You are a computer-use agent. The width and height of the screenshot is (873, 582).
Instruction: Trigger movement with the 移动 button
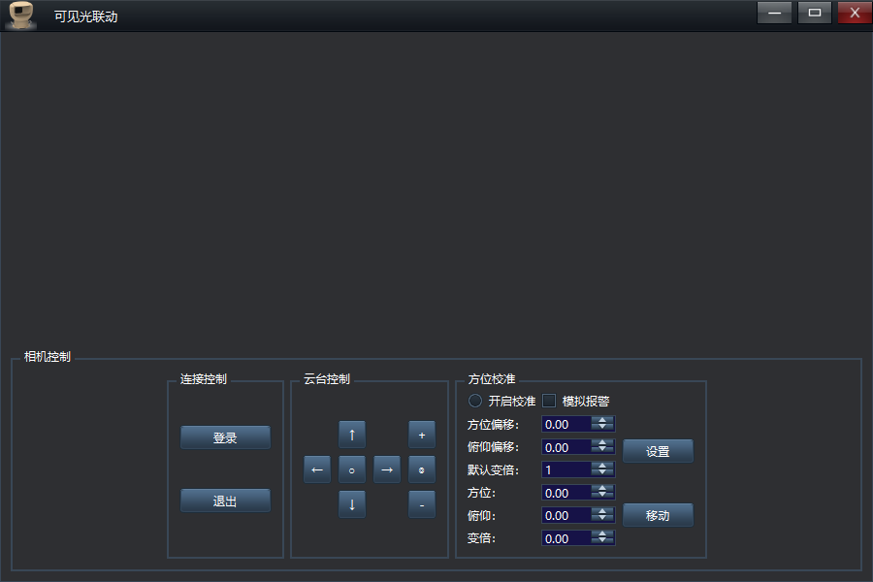coord(658,515)
